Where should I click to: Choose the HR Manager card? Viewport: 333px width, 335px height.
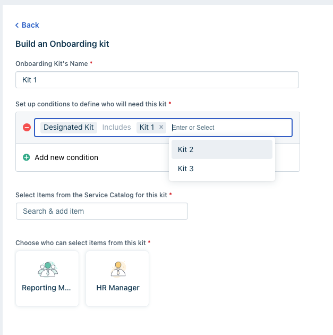pos(117,279)
